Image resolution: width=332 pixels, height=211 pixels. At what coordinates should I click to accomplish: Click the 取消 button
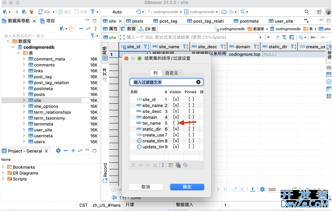146,187
